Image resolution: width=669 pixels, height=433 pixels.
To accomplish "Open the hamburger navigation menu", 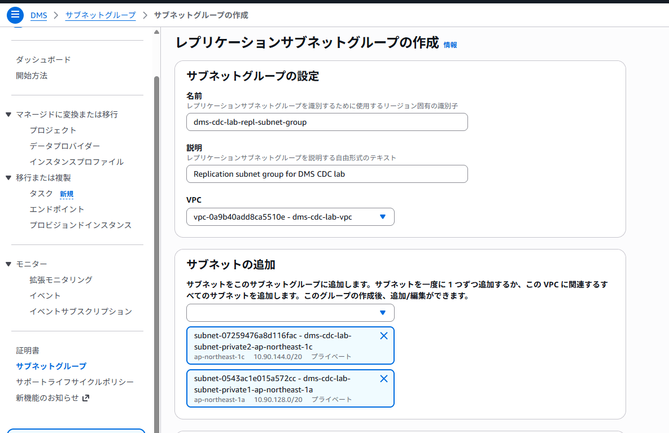I will pyautogui.click(x=15, y=15).
